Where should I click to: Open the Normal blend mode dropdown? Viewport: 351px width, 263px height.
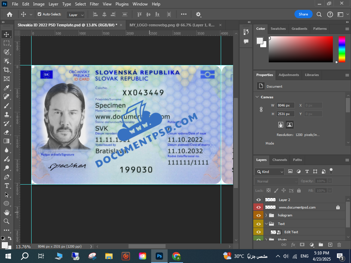(277, 181)
